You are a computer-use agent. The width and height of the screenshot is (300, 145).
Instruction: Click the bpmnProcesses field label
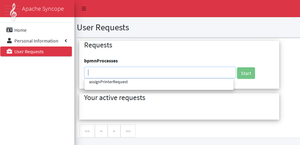click(101, 61)
